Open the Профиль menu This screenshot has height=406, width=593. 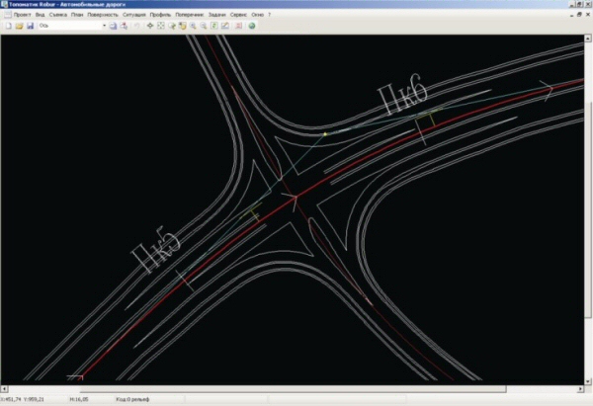tap(160, 15)
